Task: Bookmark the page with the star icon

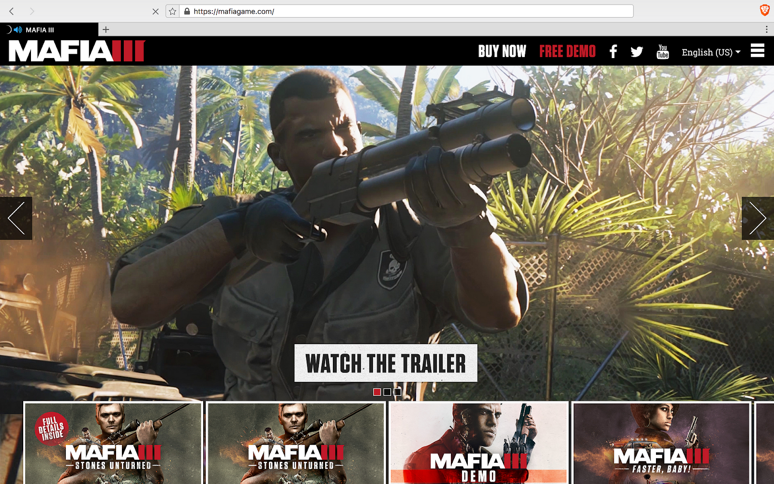Action: 173,11
